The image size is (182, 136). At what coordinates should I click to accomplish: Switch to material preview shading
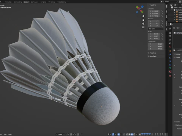click(x=132, y=134)
